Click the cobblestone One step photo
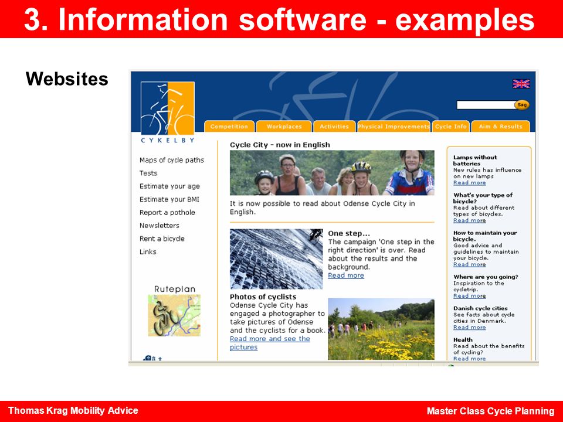The height and width of the screenshot is (422, 563). pyautogui.click(x=276, y=259)
